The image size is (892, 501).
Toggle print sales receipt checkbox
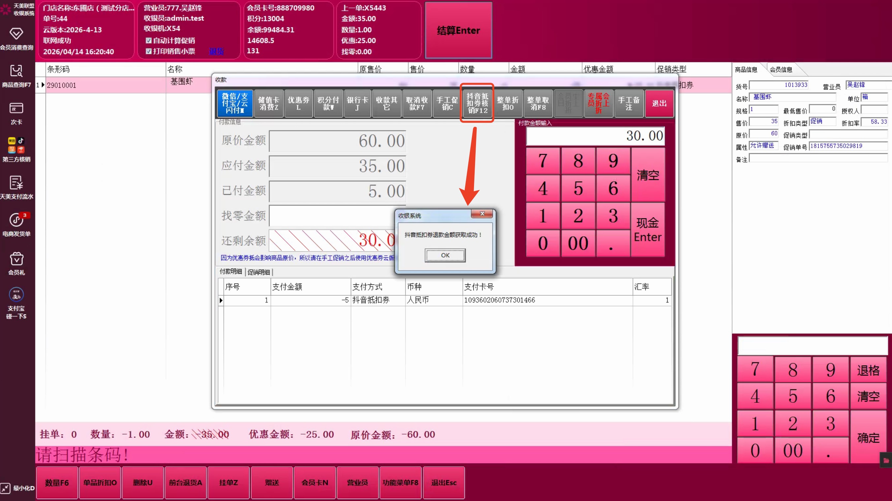[149, 51]
